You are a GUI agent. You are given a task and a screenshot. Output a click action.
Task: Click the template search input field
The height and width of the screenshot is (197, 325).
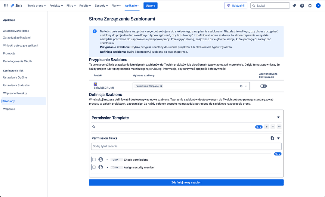click(x=174, y=127)
